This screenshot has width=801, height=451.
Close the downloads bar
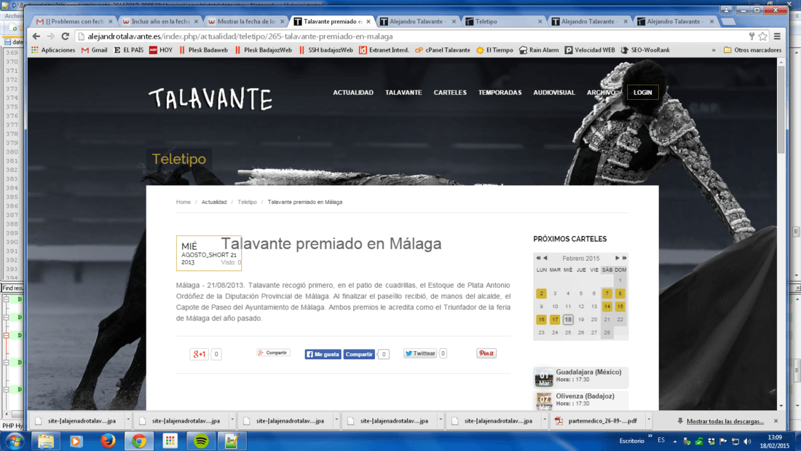(x=776, y=421)
